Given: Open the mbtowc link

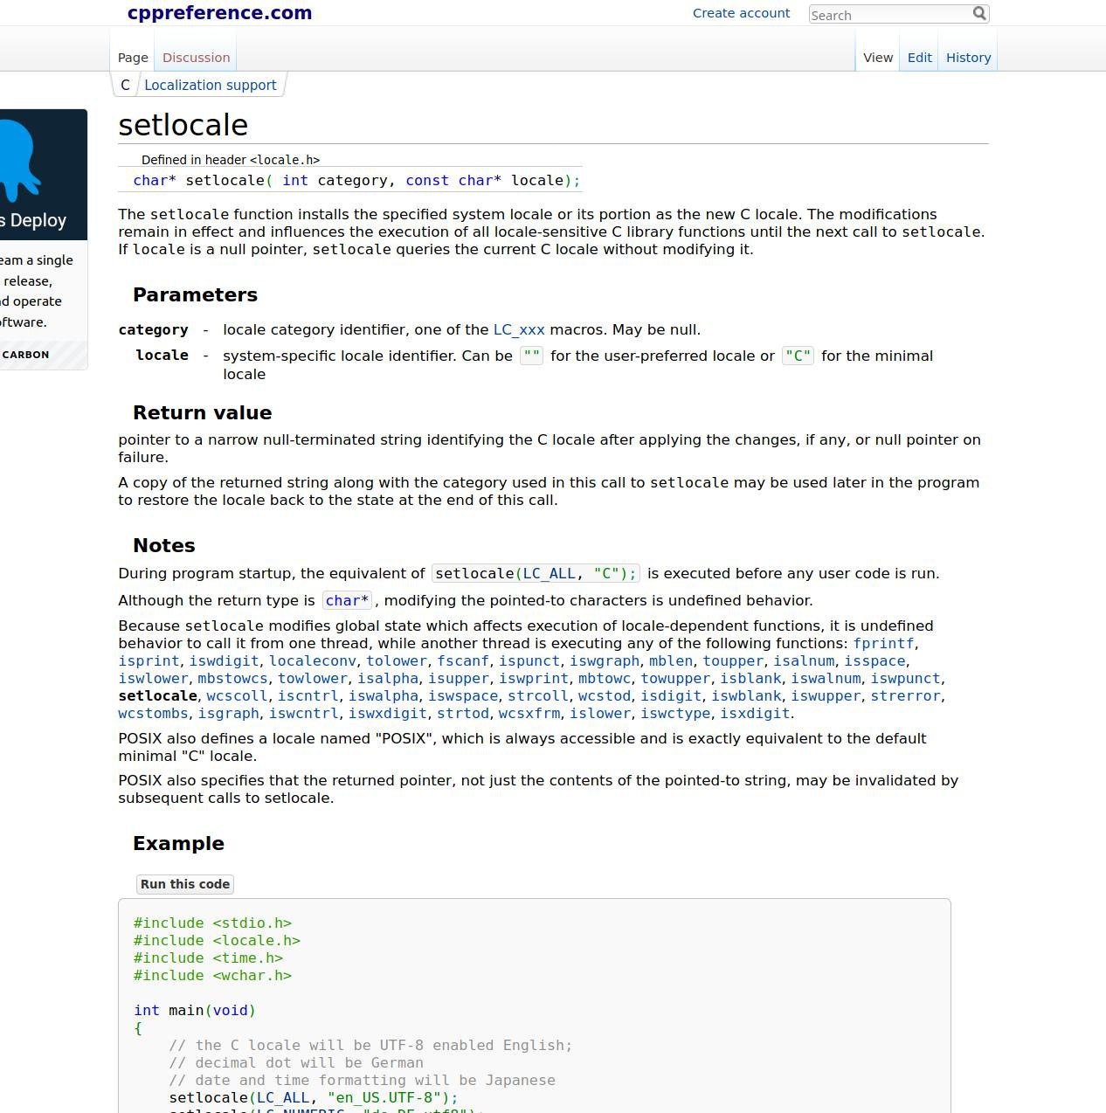Looking at the screenshot, I should point(605,679).
